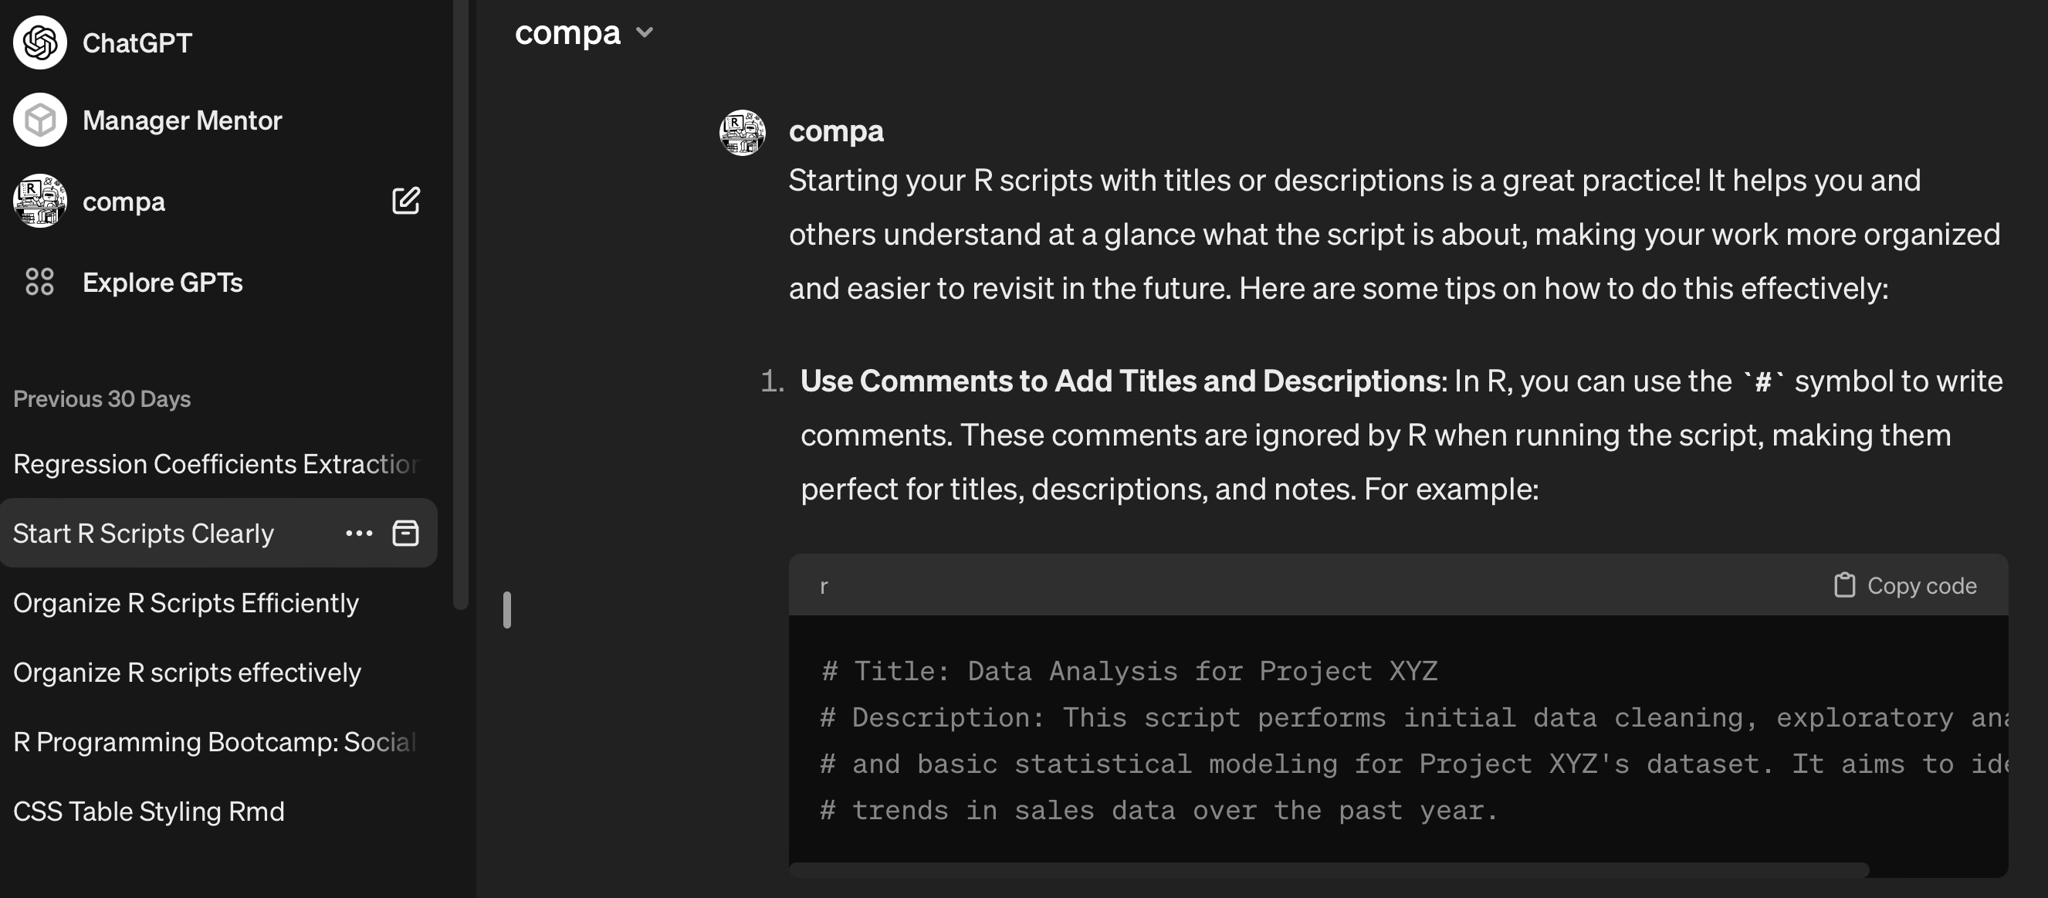Screen dimensions: 2048x898
Task: Open R Programming Bootcamp: Social chat
Action: [x=215, y=742]
